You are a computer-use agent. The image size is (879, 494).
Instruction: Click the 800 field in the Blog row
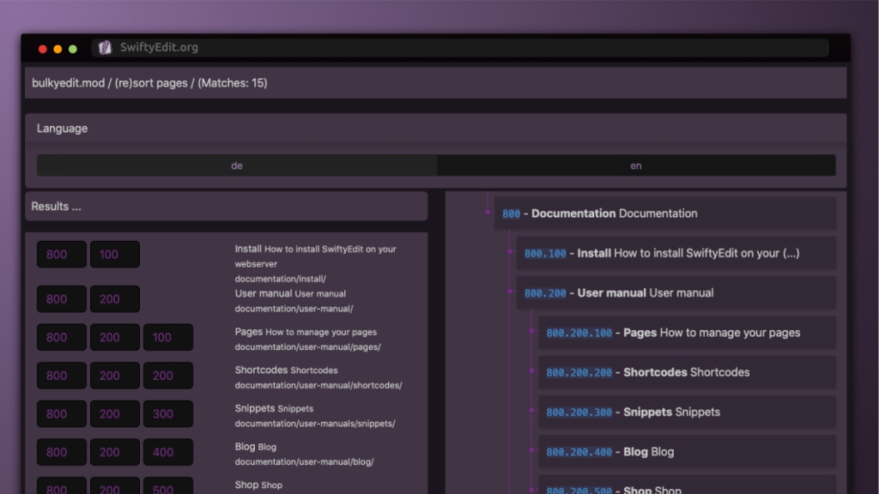[62, 452]
